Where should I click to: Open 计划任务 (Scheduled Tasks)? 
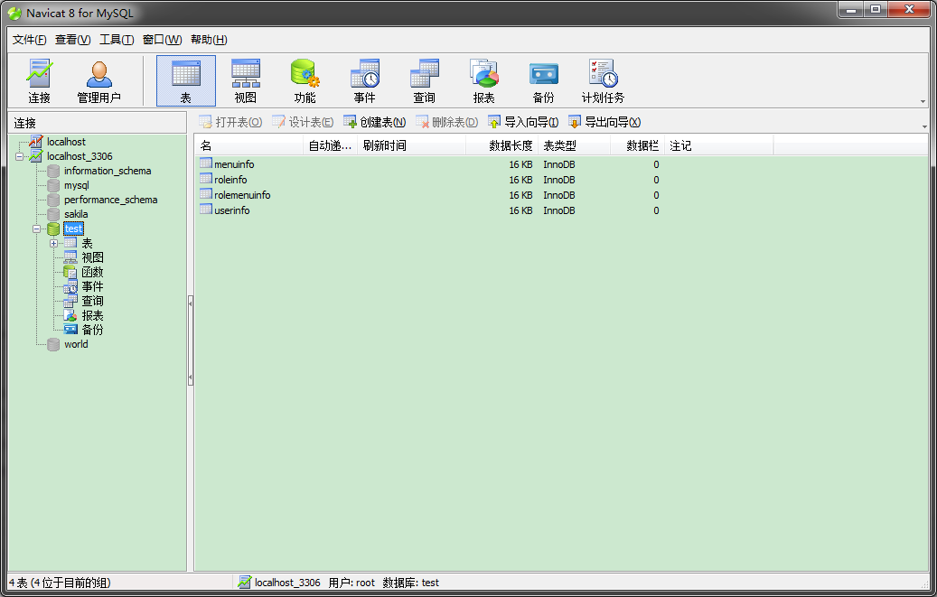coord(603,81)
